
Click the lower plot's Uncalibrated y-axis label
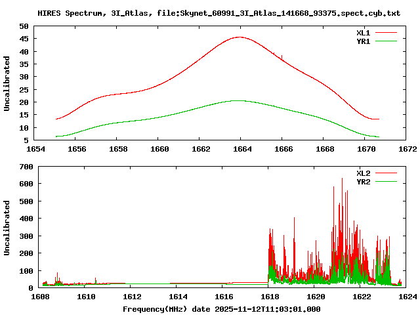[7, 227]
